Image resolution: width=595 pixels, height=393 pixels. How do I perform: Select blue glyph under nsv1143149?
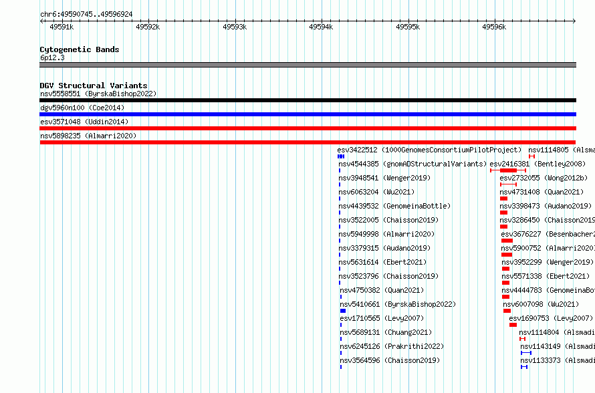pyautogui.click(x=526, y=353)
